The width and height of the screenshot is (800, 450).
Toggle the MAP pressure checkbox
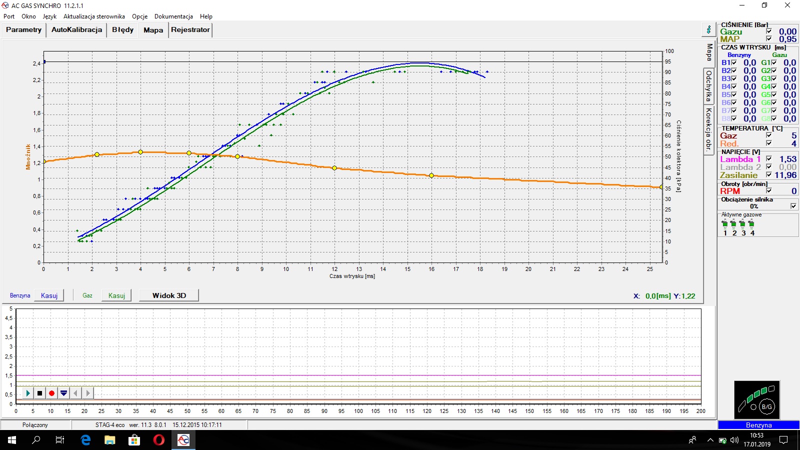pyautogui.click(x=769, y=39)
